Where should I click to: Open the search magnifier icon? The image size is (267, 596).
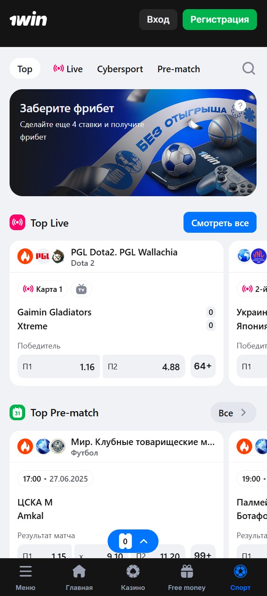point(249,69)
